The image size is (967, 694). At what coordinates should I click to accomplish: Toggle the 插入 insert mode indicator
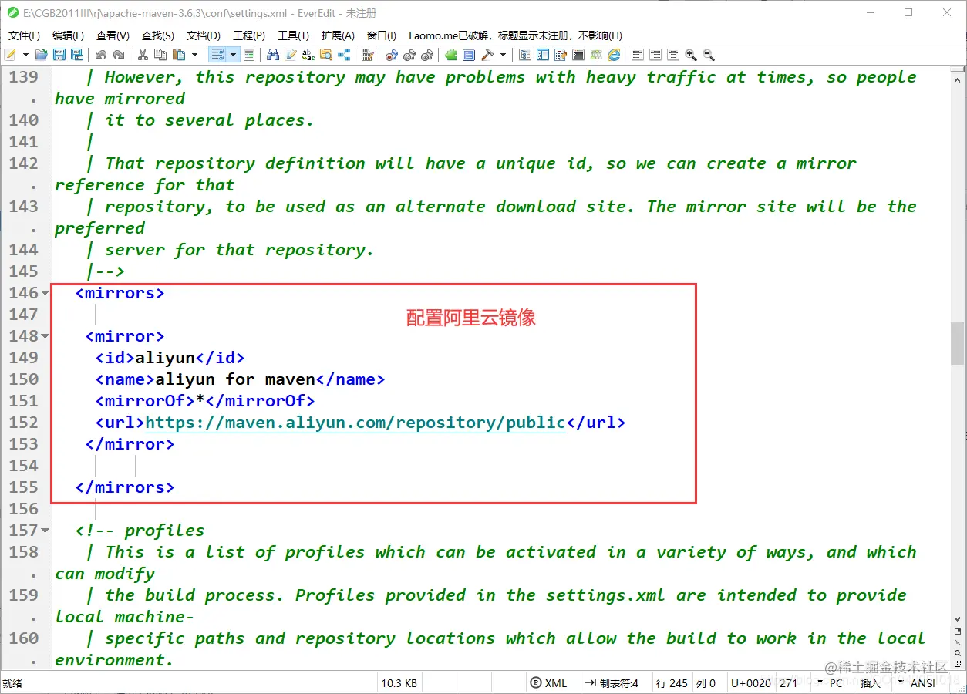click(x=870, y=683)
